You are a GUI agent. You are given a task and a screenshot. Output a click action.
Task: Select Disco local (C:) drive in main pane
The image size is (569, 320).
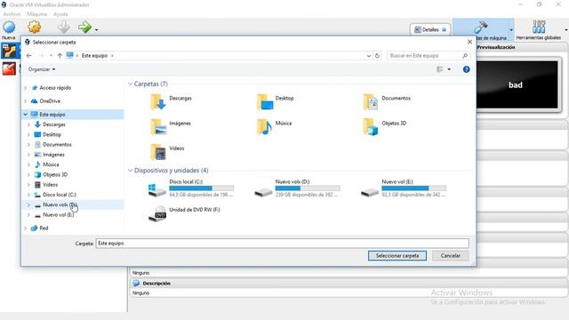pyautogui.click(x=192, y=188)
